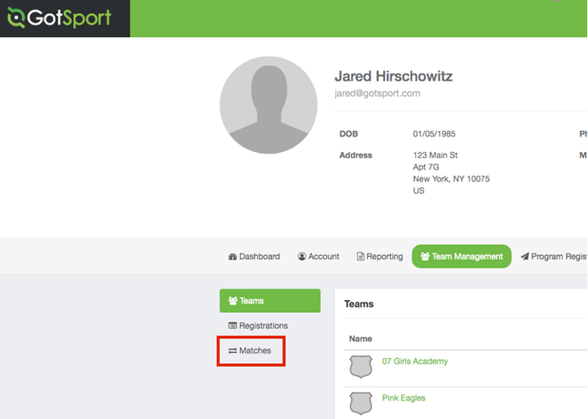Open the Pink Eagles team page
Image resolution: width=588 pixels, height=419 pixels.
(x=404, y=398)
